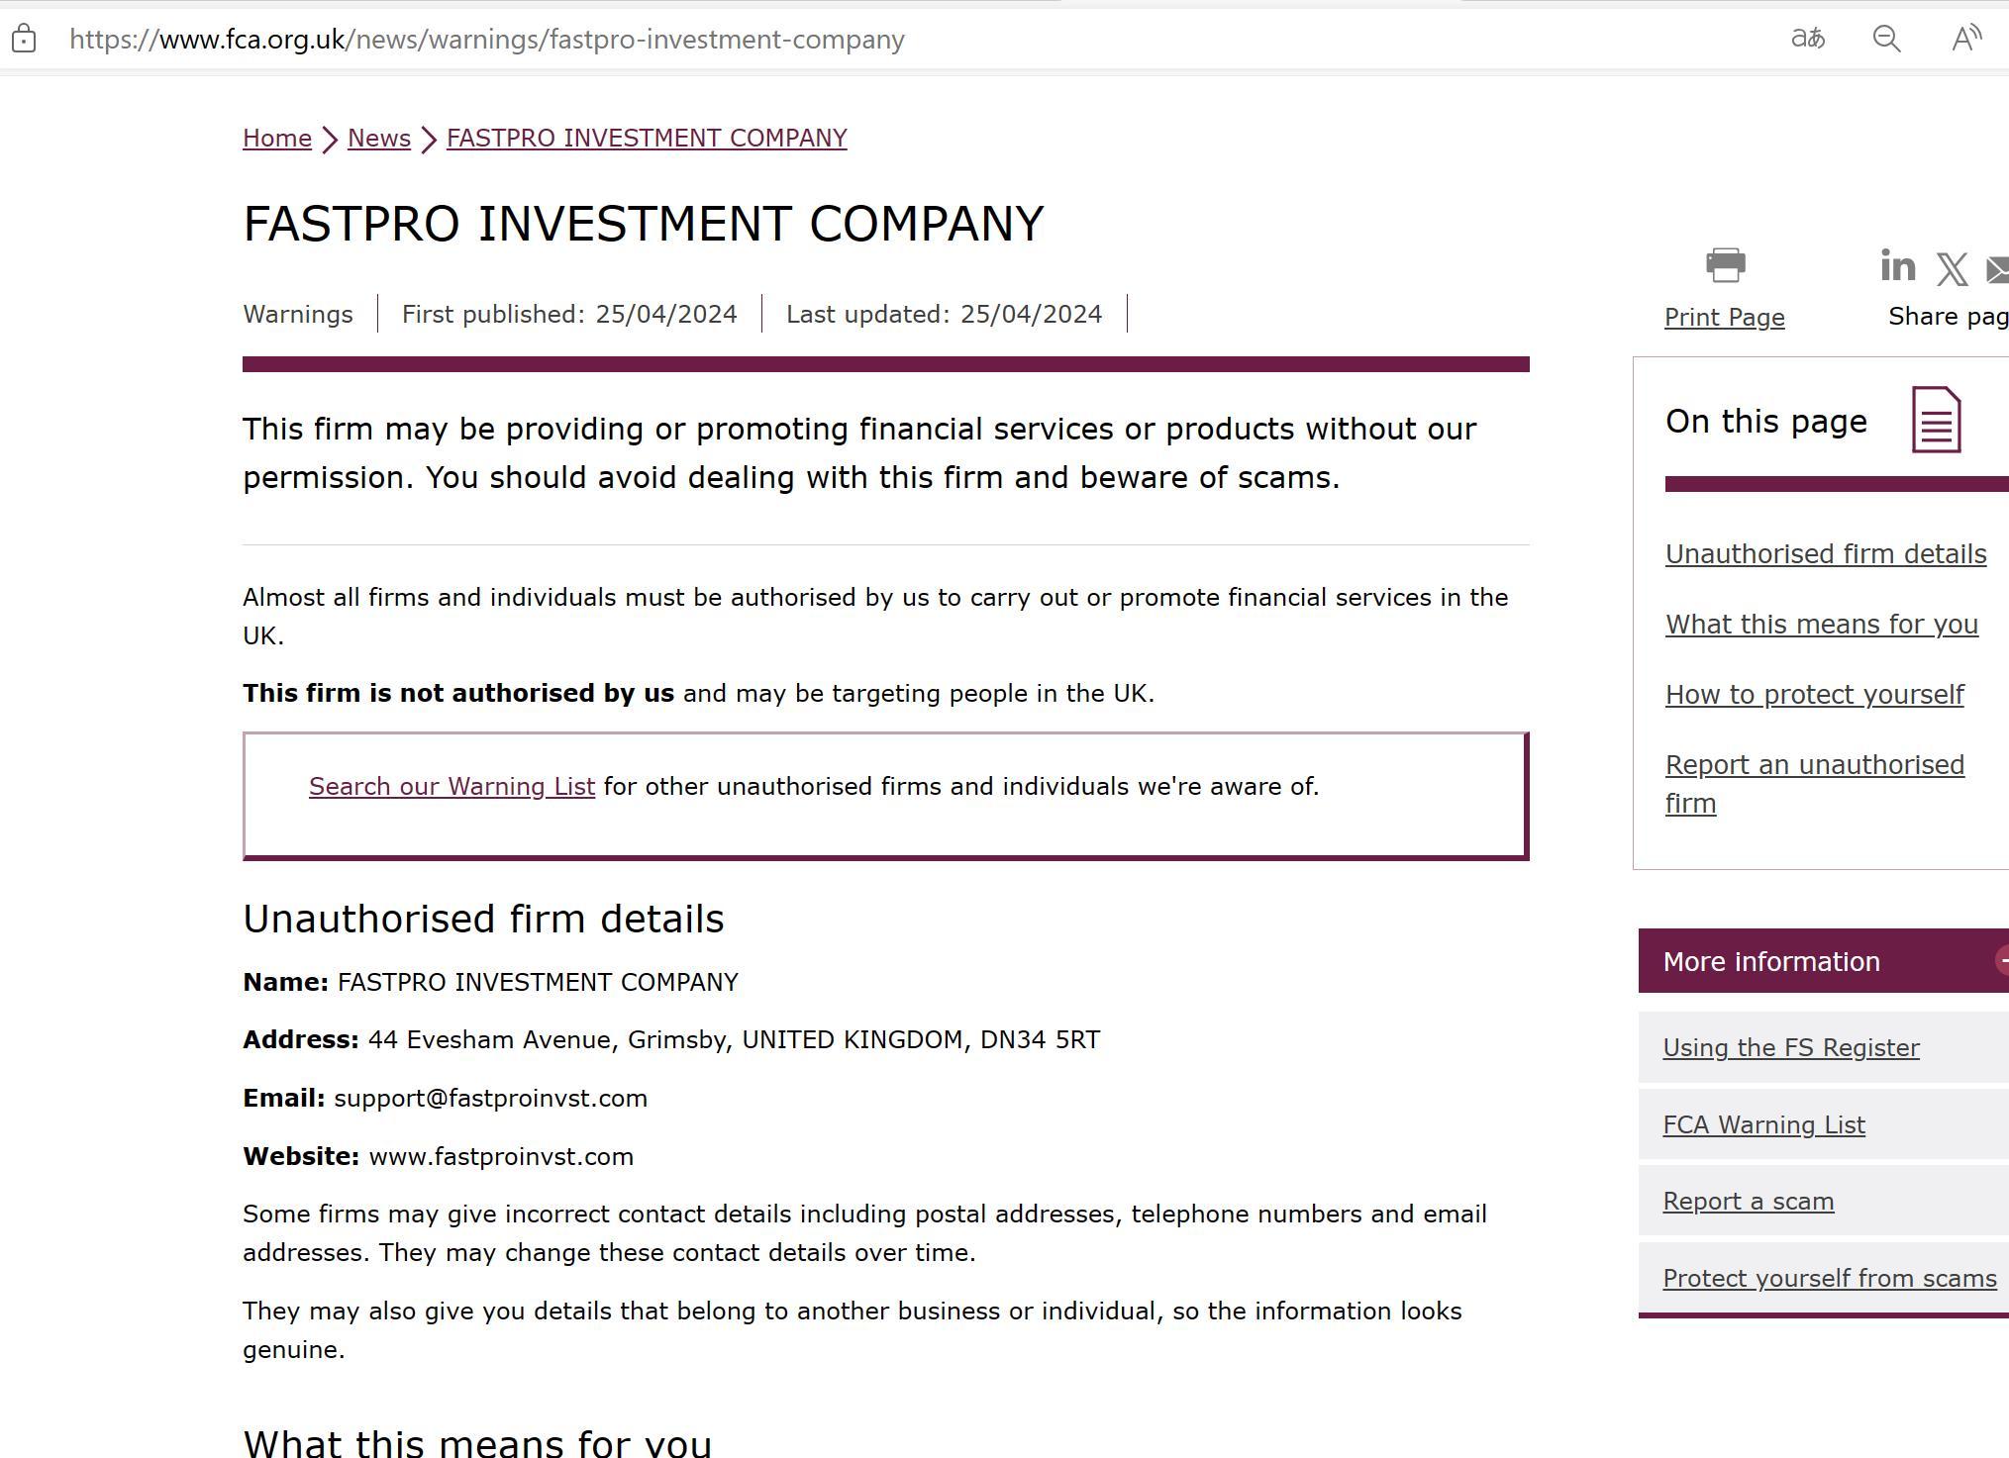2009x1458 pixels.
Task: Select FCA Warning List sidebar item
Action: pyautogui.click(x=1763, y=1124)
